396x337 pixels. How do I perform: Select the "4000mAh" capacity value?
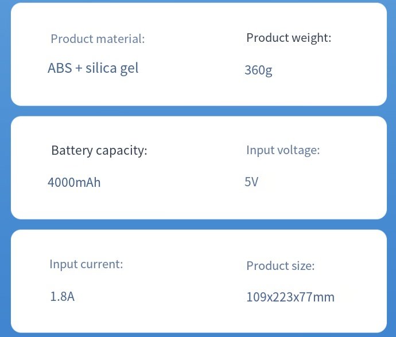coord(74,183)
